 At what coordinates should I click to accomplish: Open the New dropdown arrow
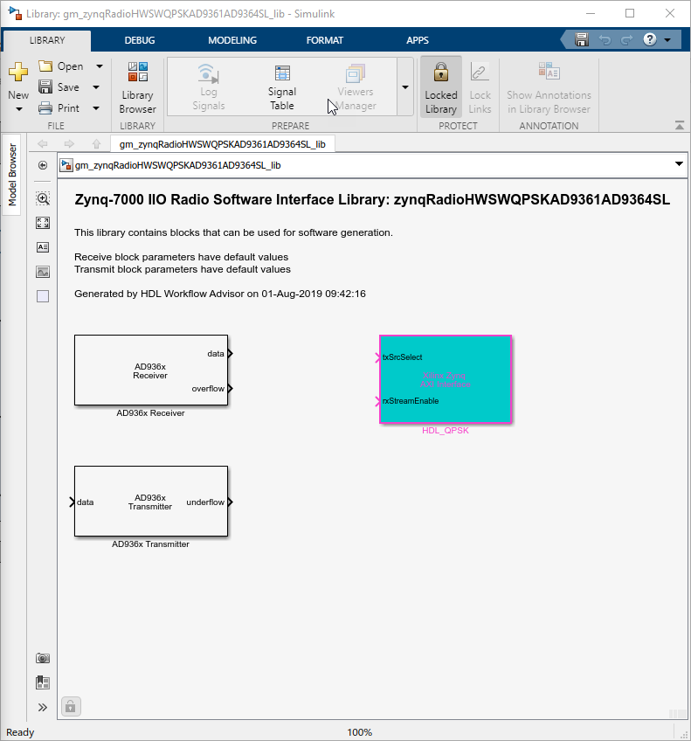pyautogui.click(x=19, y=109)
